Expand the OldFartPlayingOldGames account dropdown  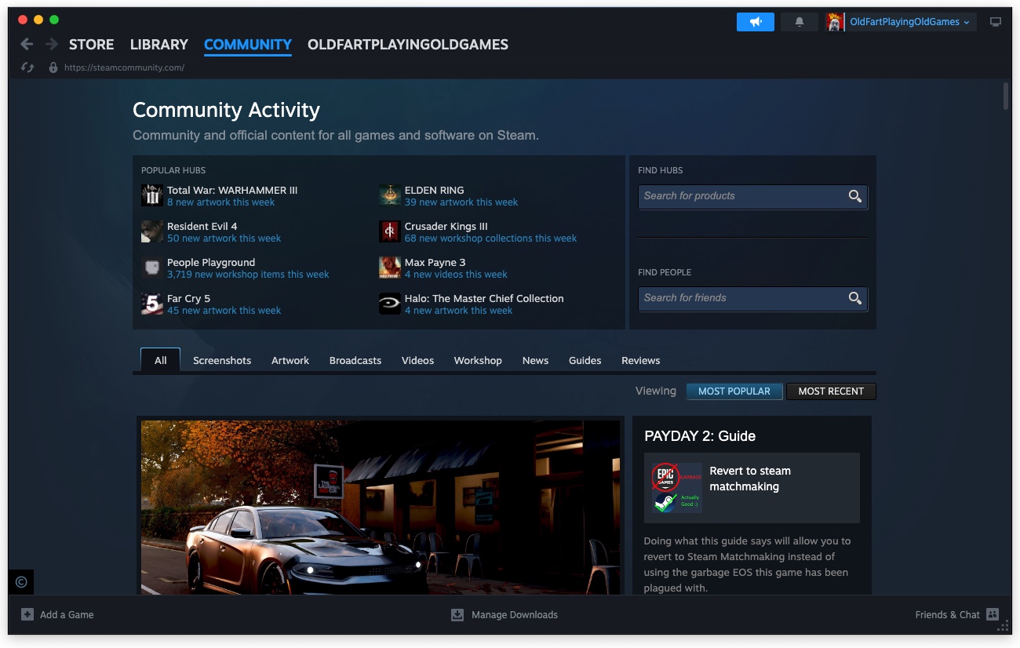[x=899, y=21]
